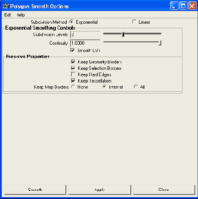Click the Continuity value field
198x199 pixels.
point(85,43)
